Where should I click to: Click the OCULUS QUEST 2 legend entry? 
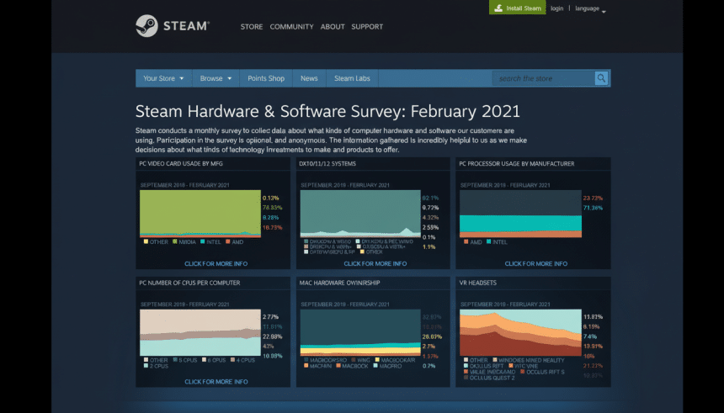point(489,378)
